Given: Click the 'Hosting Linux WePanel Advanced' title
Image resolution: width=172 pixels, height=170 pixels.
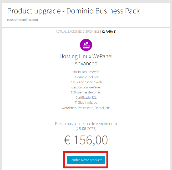Looking at the screenshot, I should pos(86,60).
